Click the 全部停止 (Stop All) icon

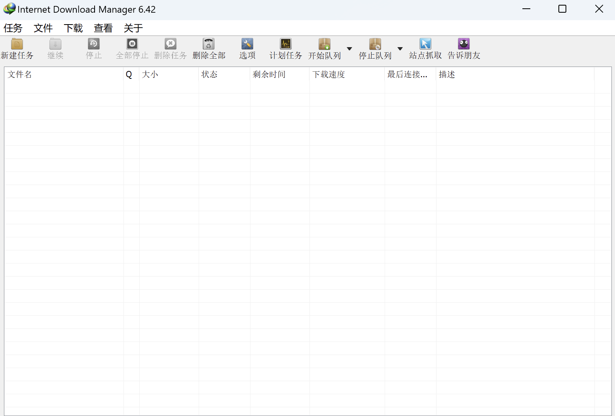(132, 44)
